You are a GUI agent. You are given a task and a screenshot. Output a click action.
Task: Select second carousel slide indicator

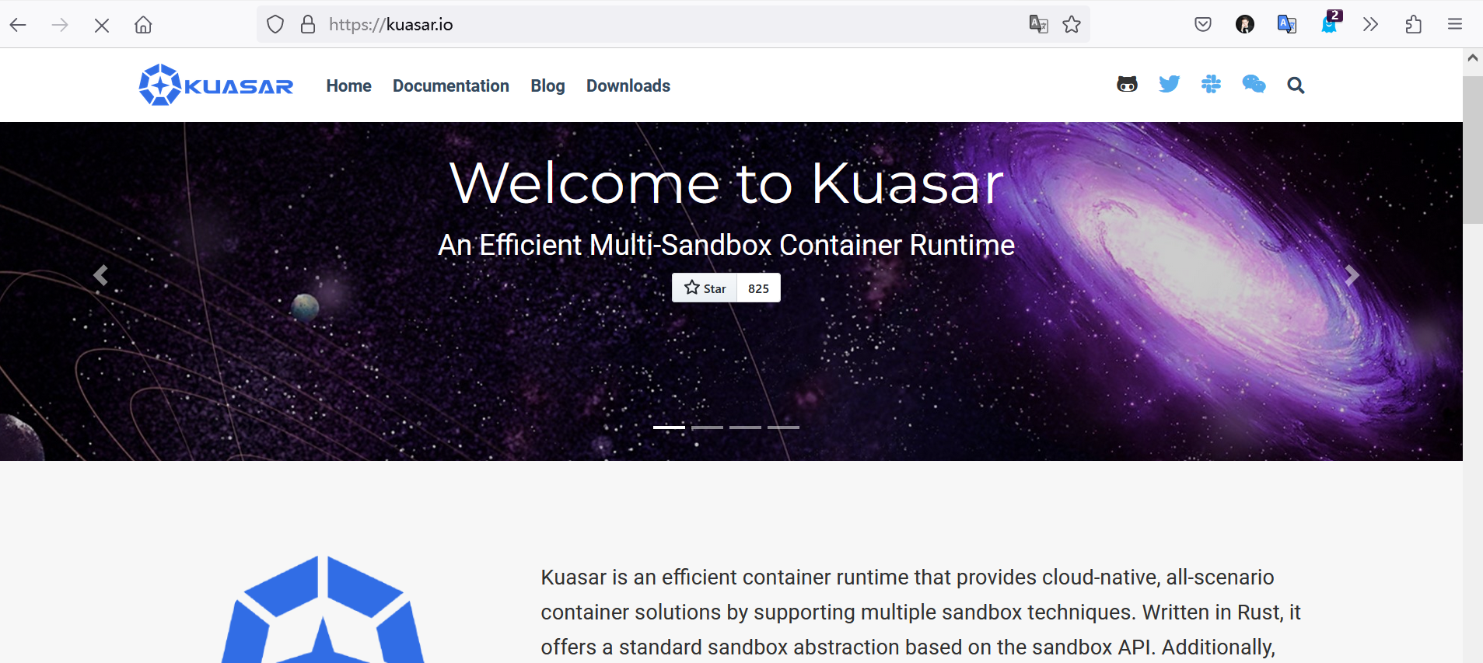point(707,427)
